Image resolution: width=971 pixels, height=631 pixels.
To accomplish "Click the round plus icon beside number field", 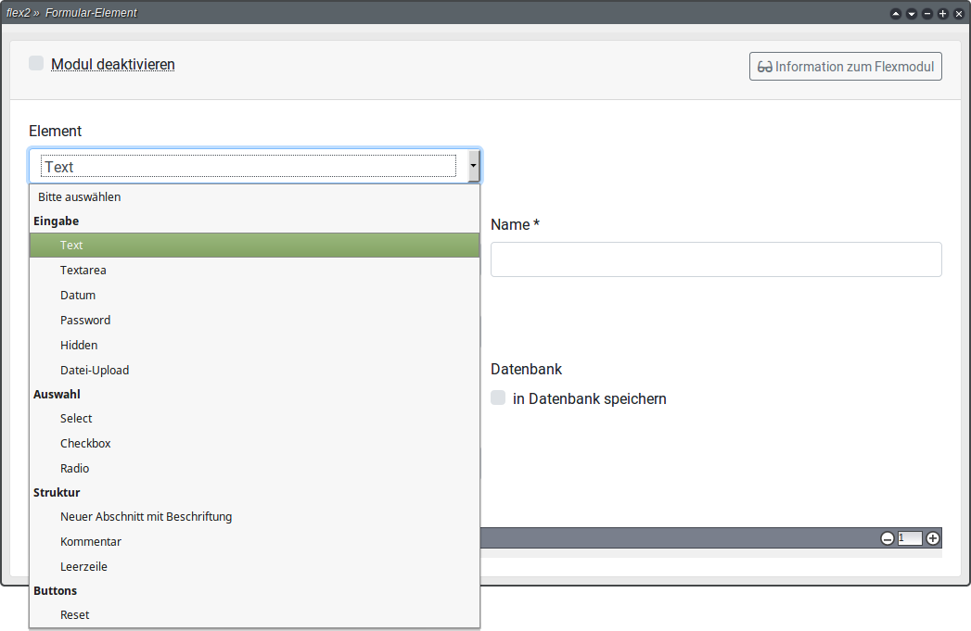I will (933, 538).
